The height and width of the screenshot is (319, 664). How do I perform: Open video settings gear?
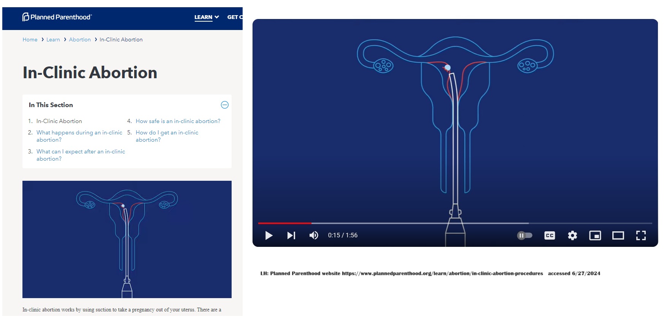tap(572, 235)
